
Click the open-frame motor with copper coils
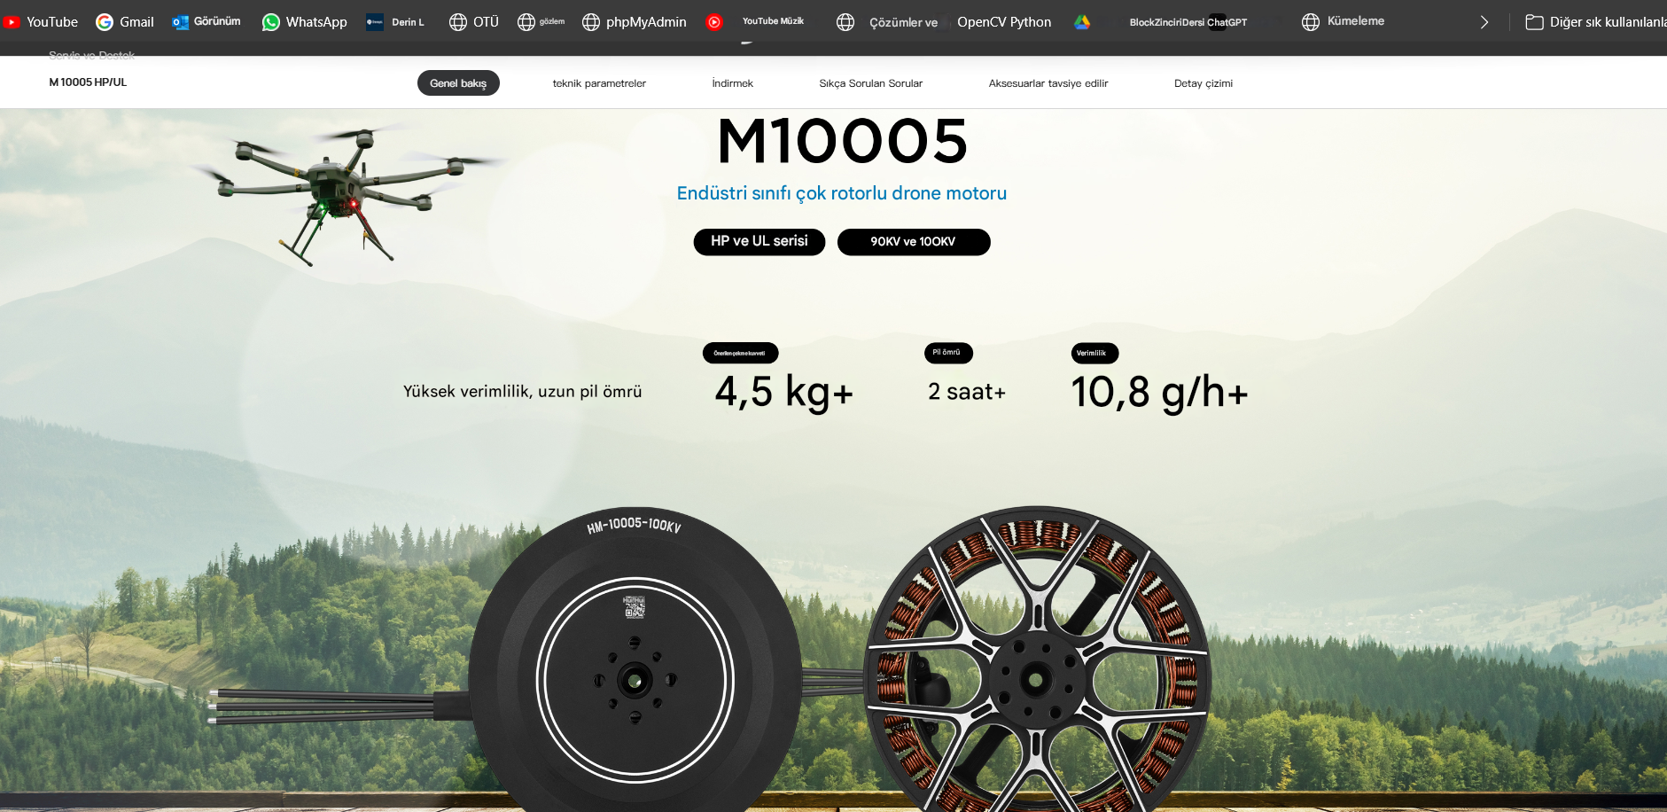point(1037,660)
